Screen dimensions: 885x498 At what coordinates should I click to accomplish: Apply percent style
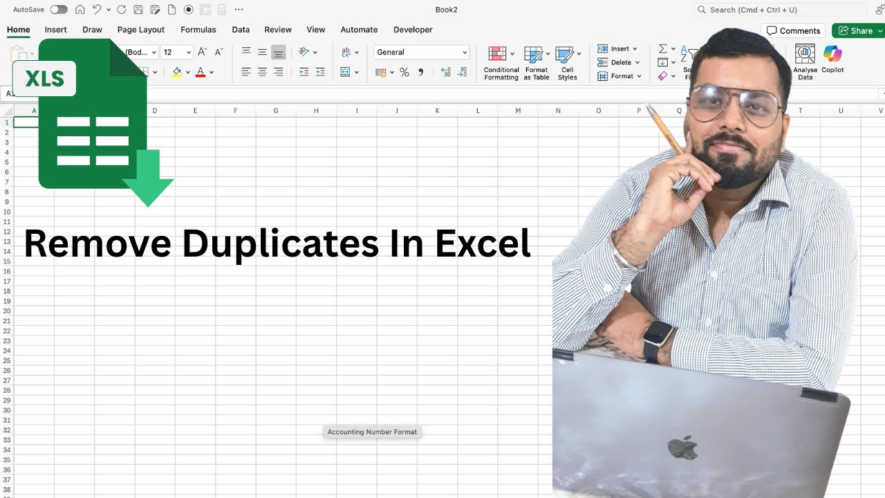pyautogui.click(x=404, y=72)
